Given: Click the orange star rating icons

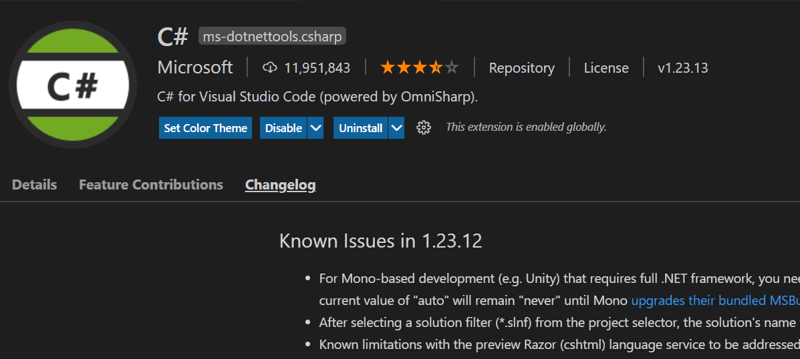Looking at the screenshot, I should tap(420, 67).
